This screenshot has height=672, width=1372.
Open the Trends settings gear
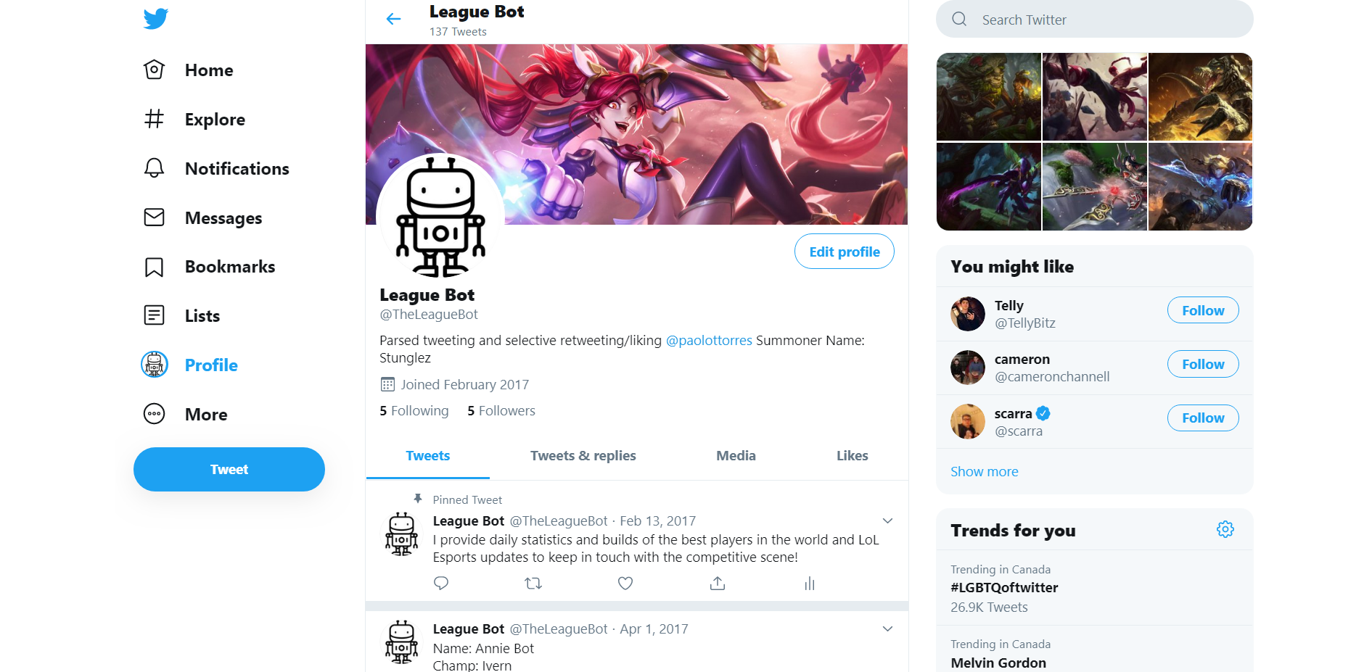click(1225, 529)
